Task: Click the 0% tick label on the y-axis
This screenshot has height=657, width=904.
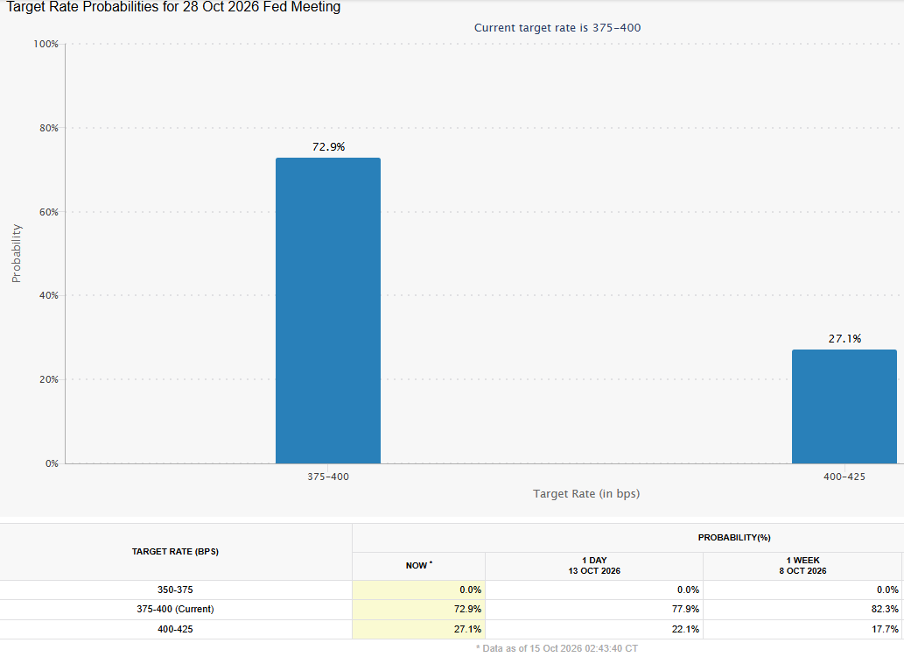Action: [x=52, y=463]
